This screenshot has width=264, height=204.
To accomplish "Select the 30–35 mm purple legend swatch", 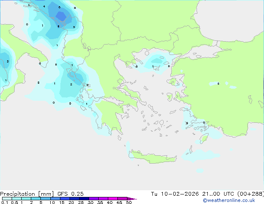I will point(93,199).
